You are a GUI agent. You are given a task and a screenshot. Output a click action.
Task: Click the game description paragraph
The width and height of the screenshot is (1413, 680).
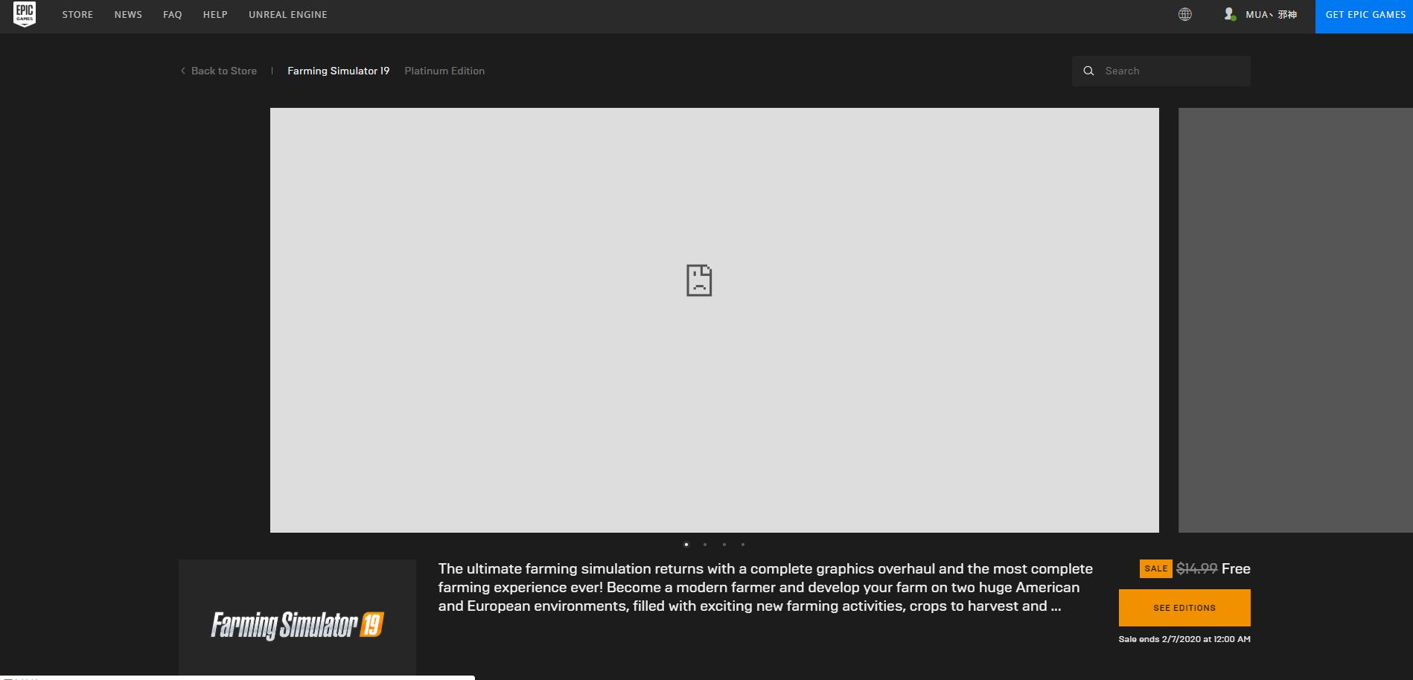[765, 587]
